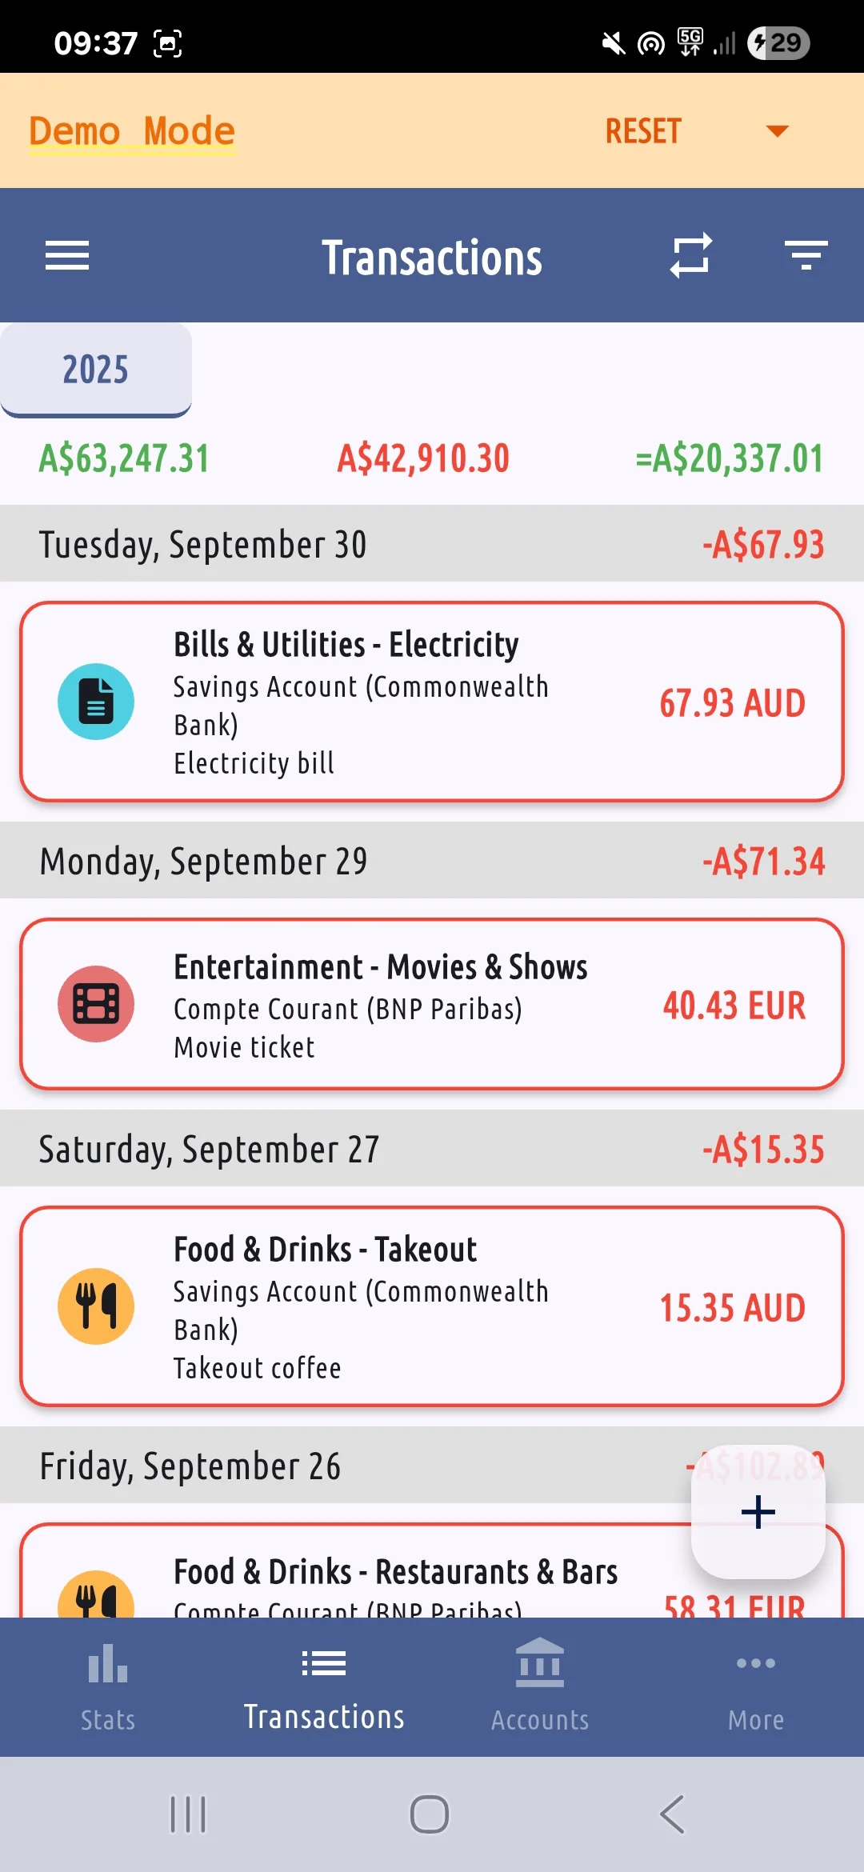Expand the Demo Mode dropdown arrow
The height and width of the screenshot is (1872, 864).
click(x=777, y=130)
